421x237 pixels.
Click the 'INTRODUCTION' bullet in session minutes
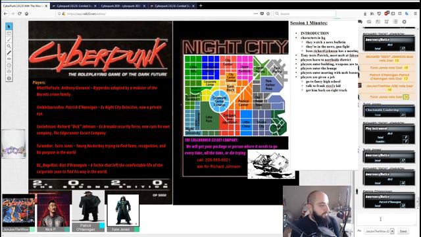coord(314,34)
